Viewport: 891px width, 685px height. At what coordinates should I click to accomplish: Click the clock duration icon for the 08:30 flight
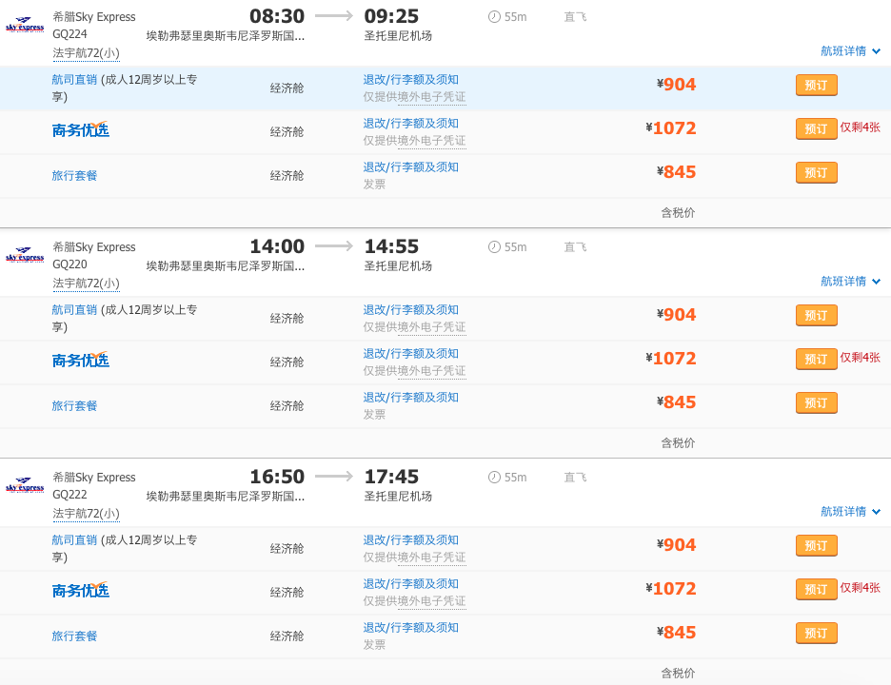pos(494,17)
